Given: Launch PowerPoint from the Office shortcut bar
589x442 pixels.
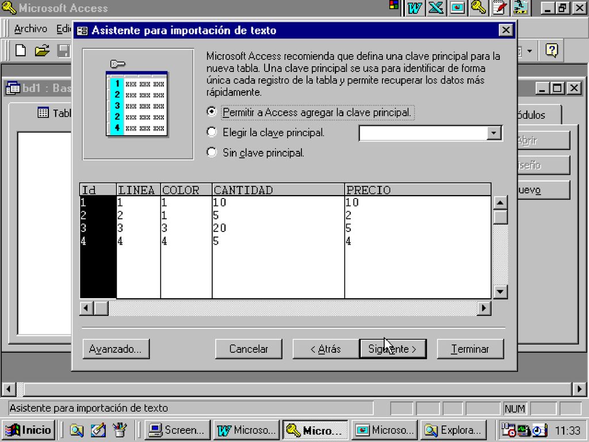Looking at the screenshot, I should pyautogui.click(x=457, y=7).
